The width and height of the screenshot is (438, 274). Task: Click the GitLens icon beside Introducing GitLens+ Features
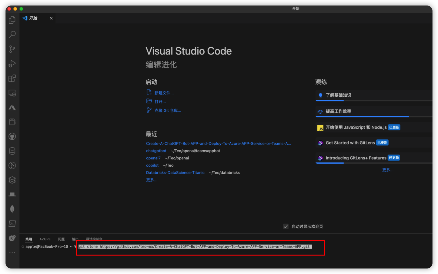coord(320,158)
